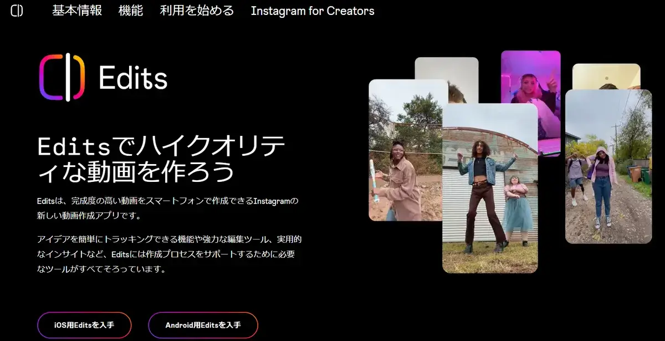Click the paragraph starting with アイデアを簡単に

[169, 255]
